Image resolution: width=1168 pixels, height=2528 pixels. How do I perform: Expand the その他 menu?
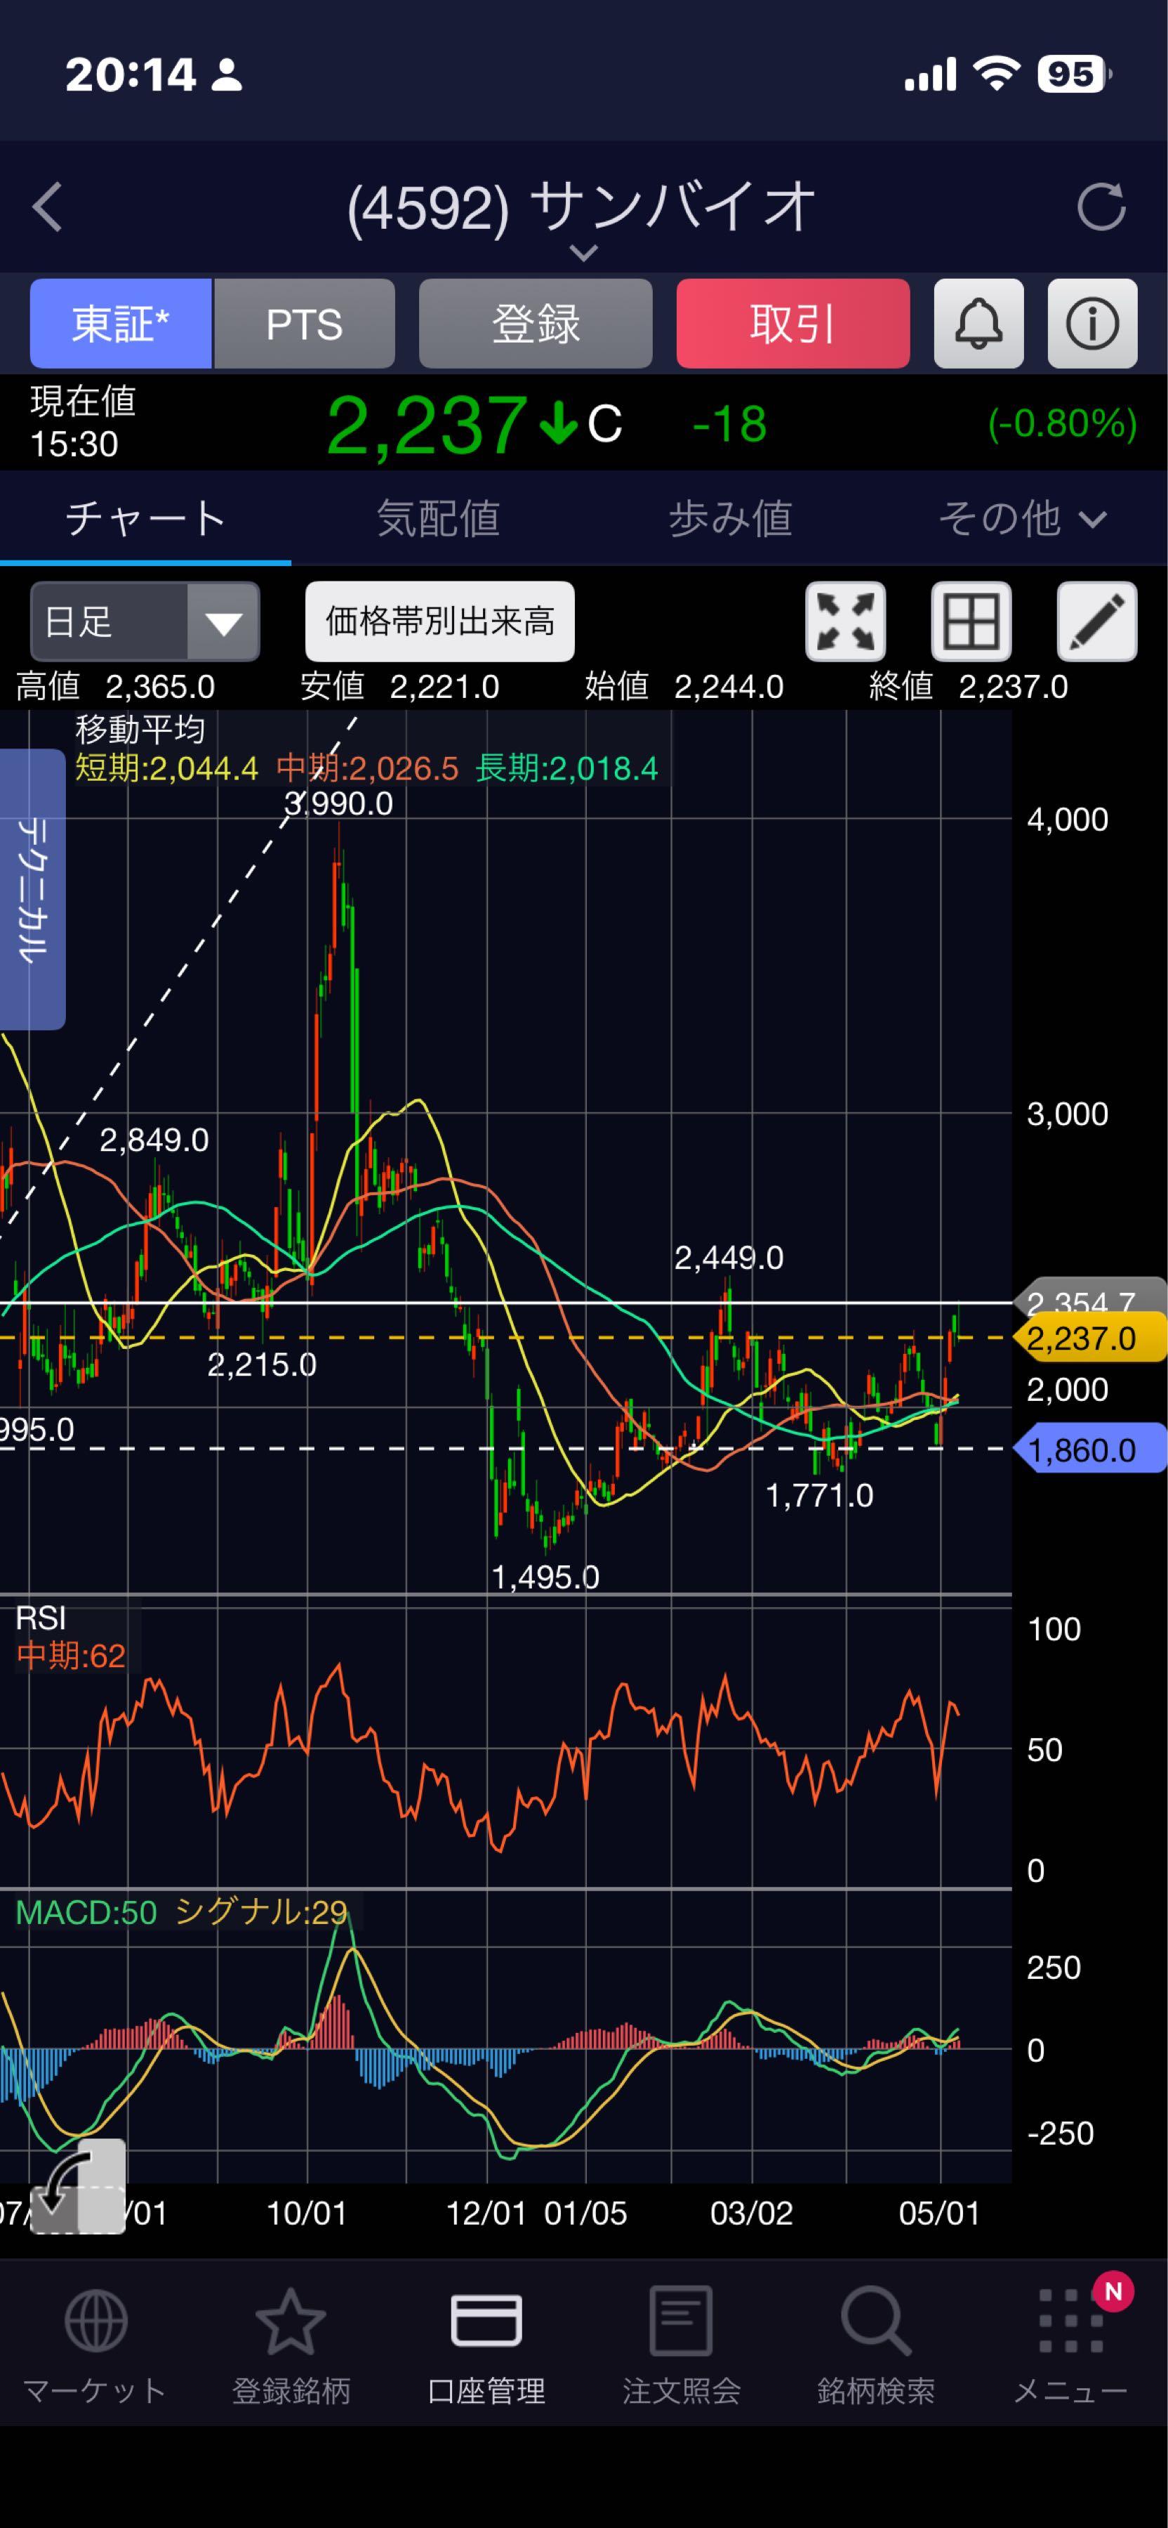[1022, 518]
